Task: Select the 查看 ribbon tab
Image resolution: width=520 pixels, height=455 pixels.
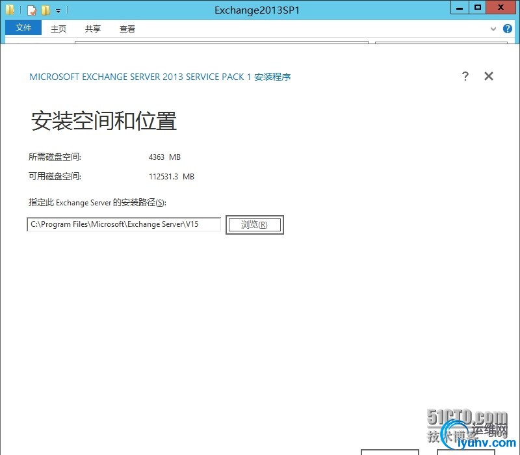Action: pos(127,29)
